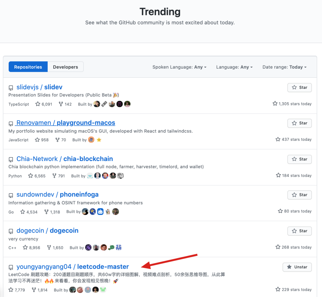This screenshot has width=322, height=297.
Task: Click the JavaScript language label
Action: pyautogui.click(x=18, y=140)
